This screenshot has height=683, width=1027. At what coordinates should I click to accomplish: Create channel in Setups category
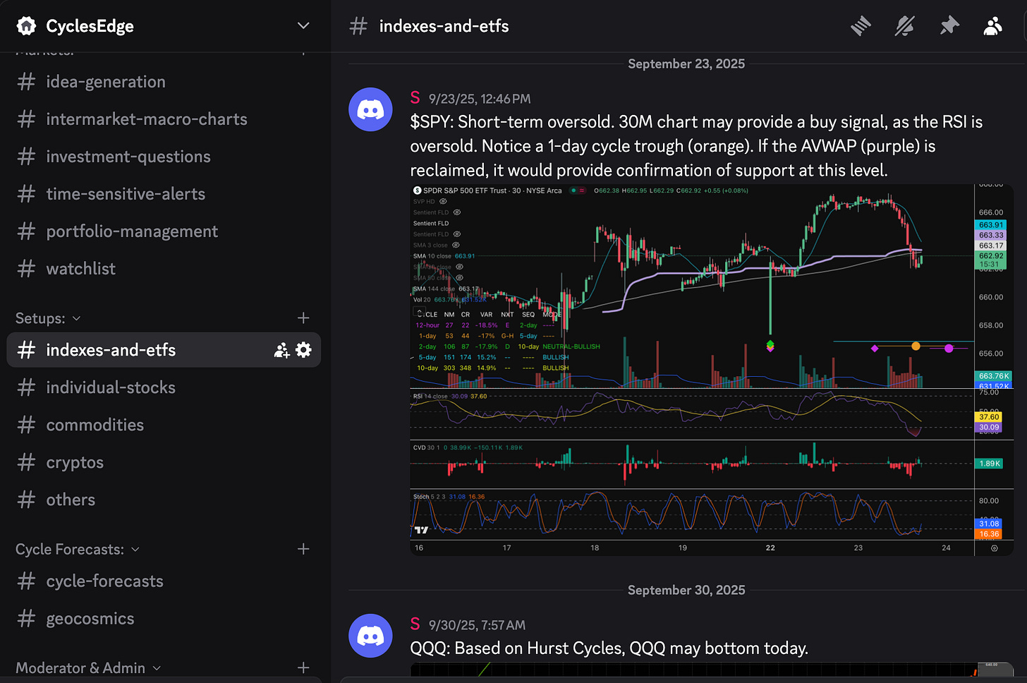[303, 318]
